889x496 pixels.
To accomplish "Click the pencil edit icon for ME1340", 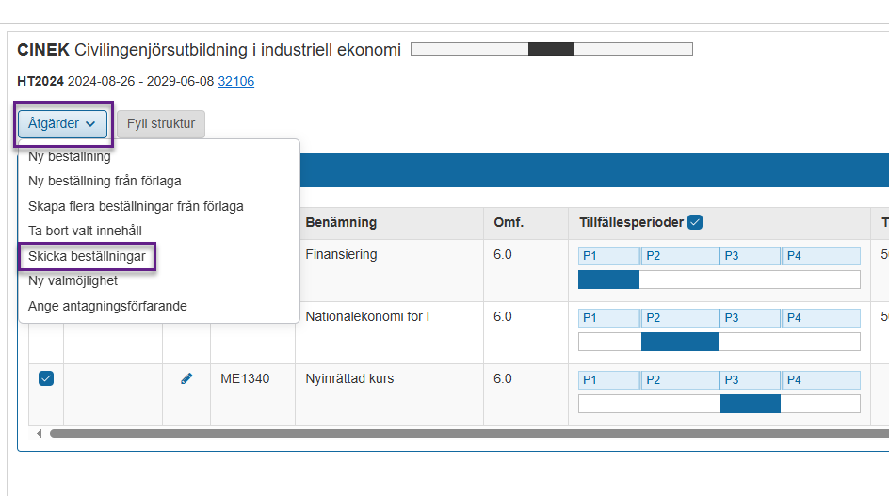I will coord(186,378).
